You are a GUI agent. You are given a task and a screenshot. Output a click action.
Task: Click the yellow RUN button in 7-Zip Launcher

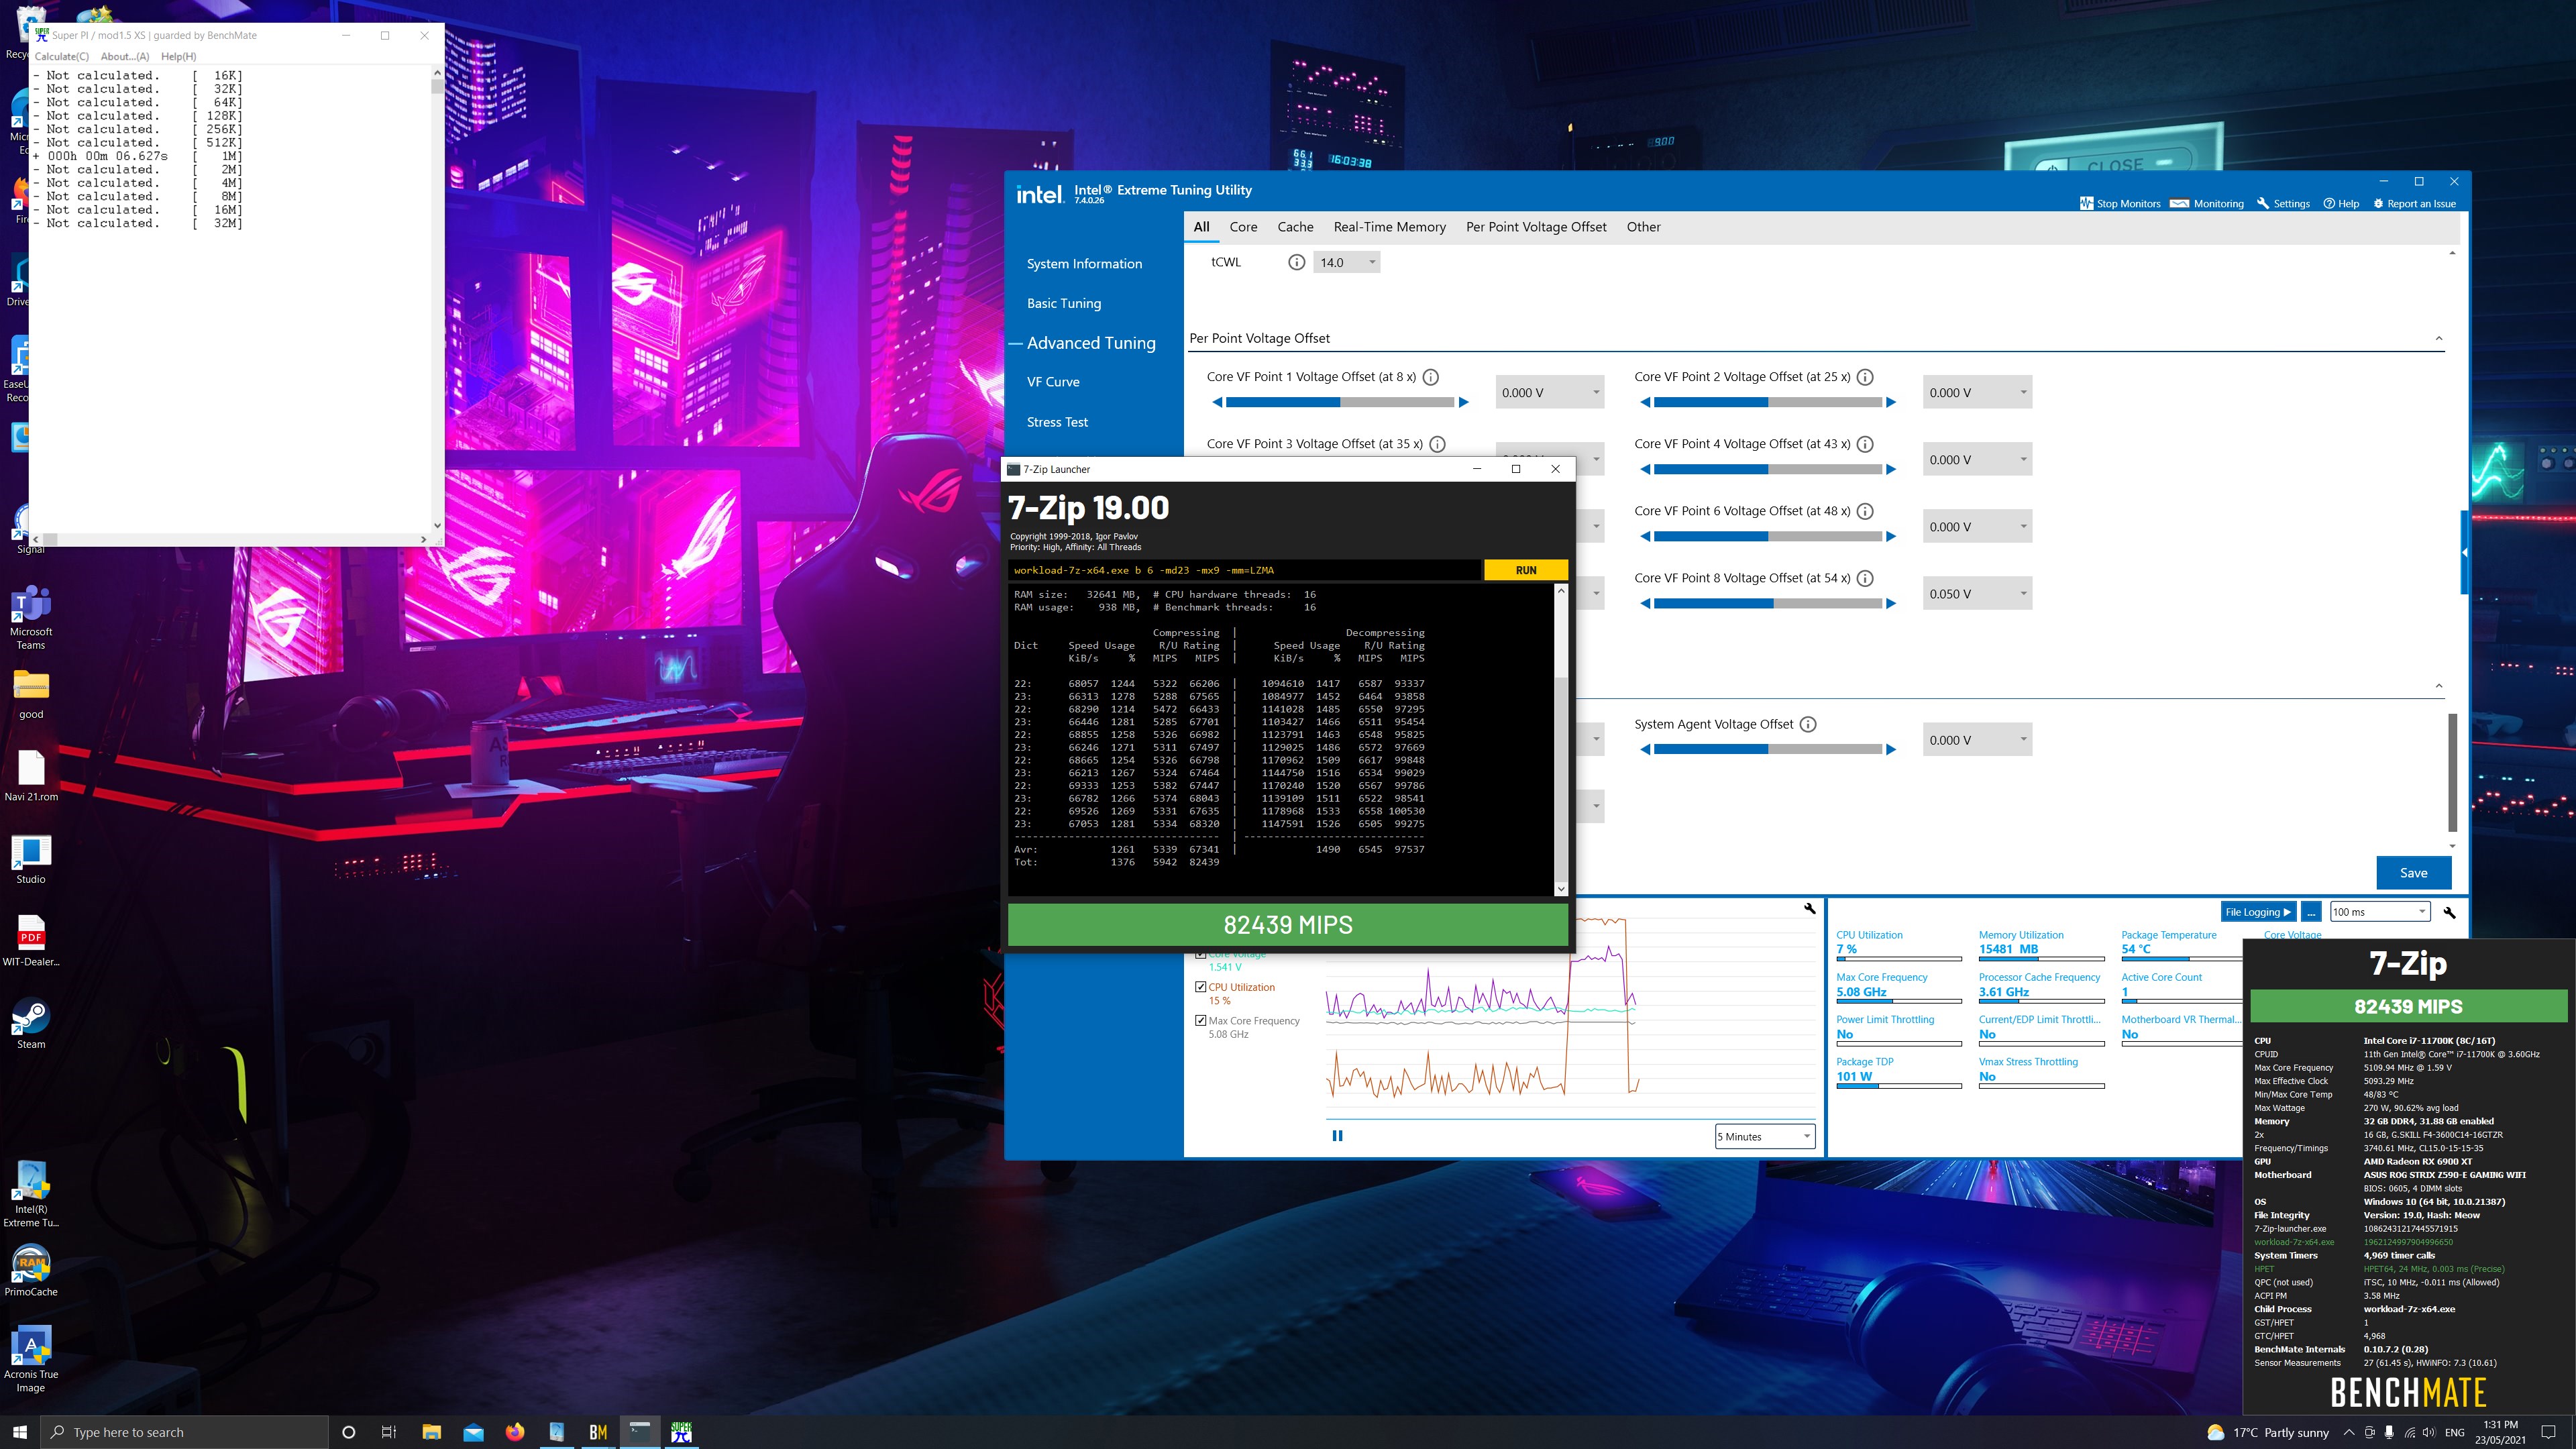pyautogui.click(x=1526, y=570)
